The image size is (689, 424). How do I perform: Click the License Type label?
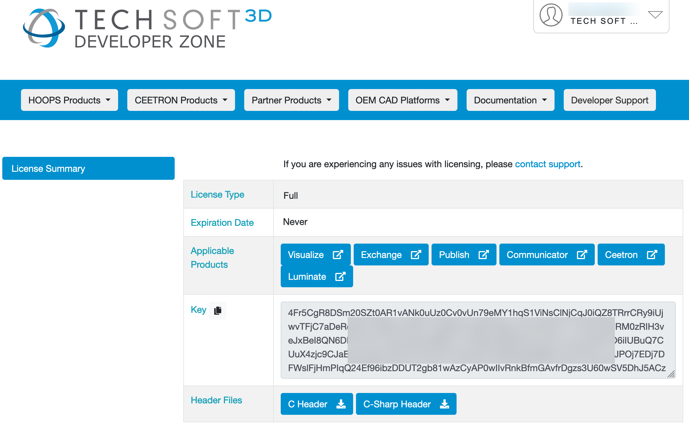[218, 194]
